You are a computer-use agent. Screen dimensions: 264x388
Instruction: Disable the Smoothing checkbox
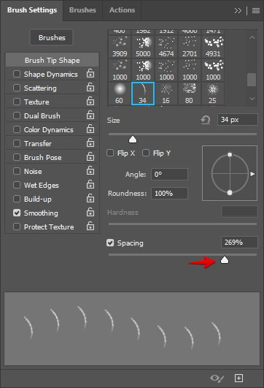coord(17,213)
